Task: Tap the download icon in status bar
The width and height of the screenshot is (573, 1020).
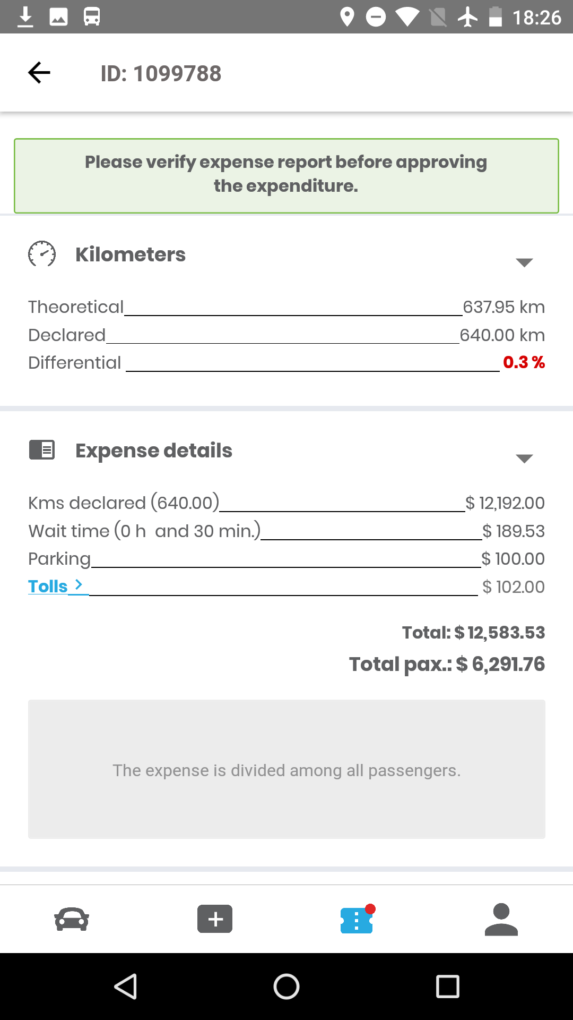Action: click(x=25, y=17)
